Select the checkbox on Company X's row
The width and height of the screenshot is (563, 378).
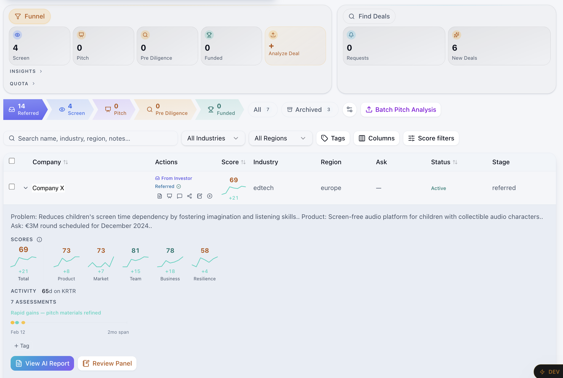click(x=12, y=186)
